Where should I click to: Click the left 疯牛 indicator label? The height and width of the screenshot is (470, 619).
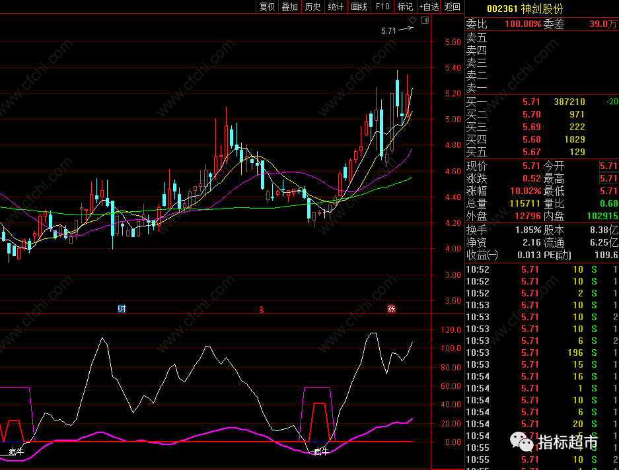pyautogui.click(x=17, y=452)
